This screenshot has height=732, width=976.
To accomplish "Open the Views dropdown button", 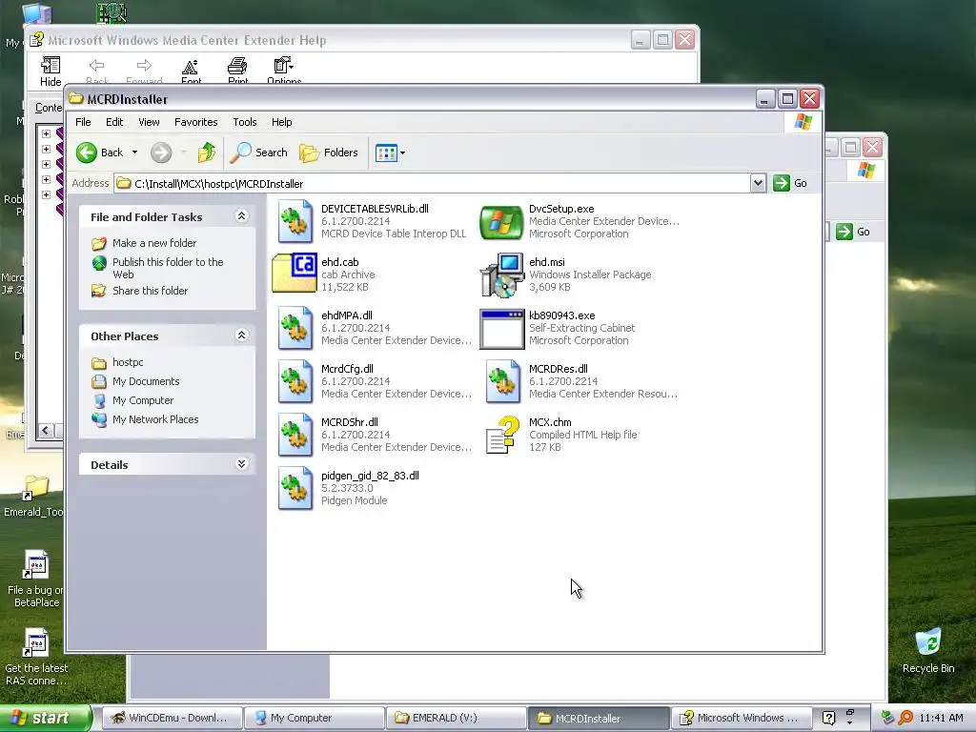I will (390, 152).
